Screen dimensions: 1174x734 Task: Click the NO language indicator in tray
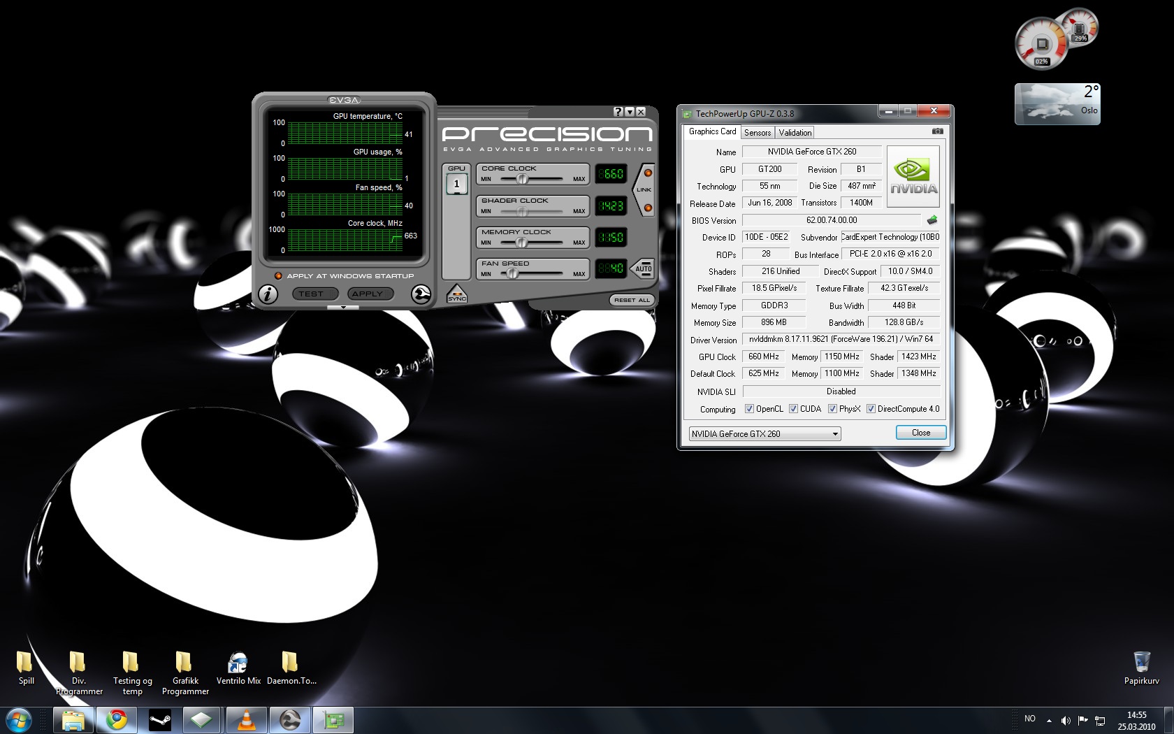tap(1029, 719)
